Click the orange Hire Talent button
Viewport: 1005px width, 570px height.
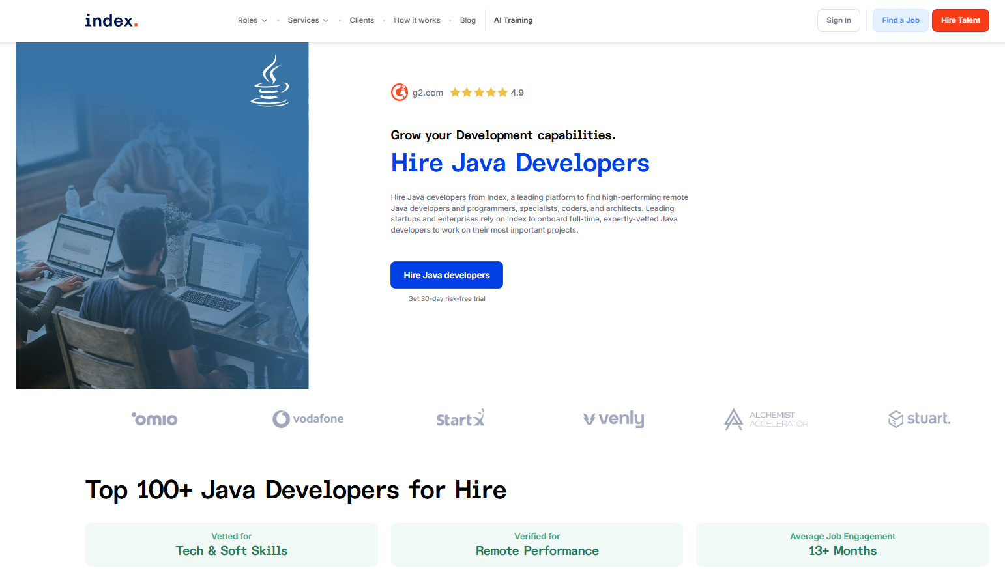[x=960, y=20]
